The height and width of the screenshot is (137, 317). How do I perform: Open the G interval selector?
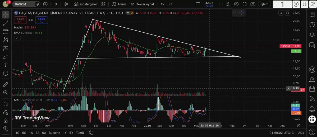[56, 4]
